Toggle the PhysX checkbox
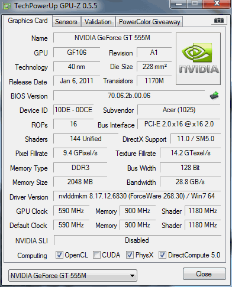 click(130, 255)
